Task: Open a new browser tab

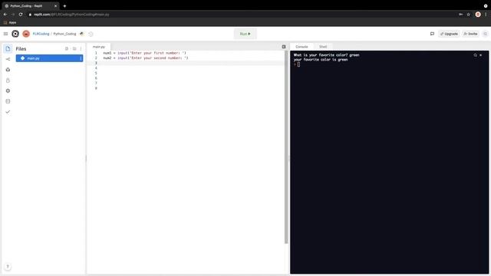Action: coord(64,6)
